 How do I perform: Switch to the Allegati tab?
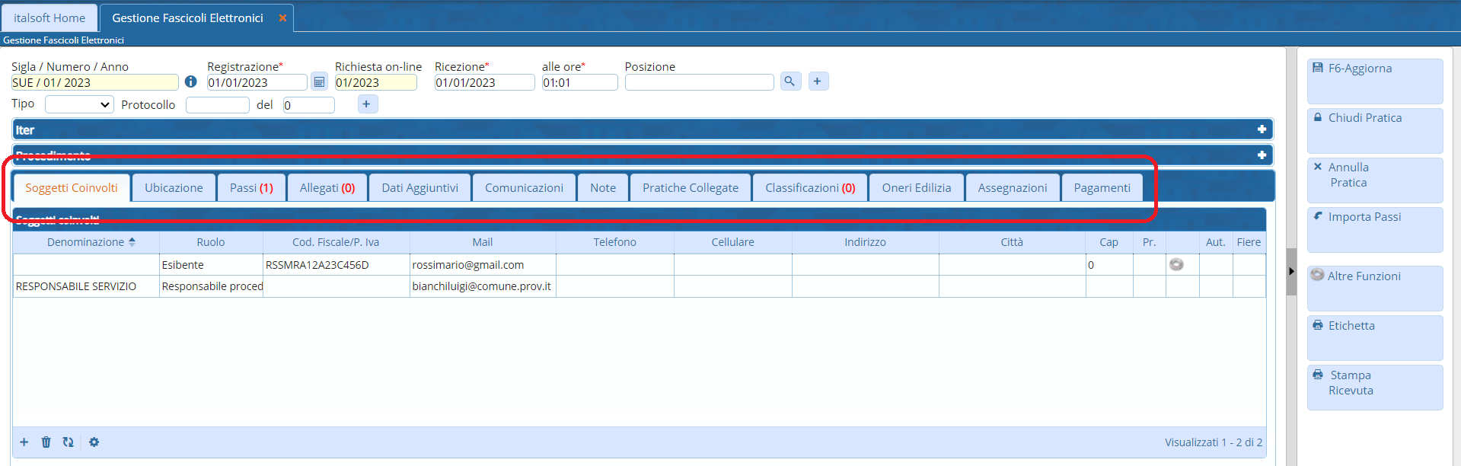[327, 188]
